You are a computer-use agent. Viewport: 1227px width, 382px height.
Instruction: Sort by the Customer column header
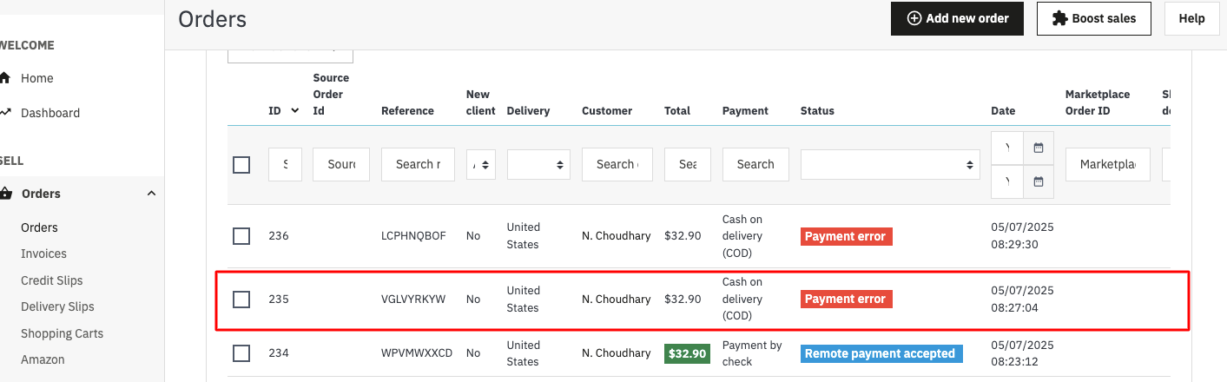607,110
